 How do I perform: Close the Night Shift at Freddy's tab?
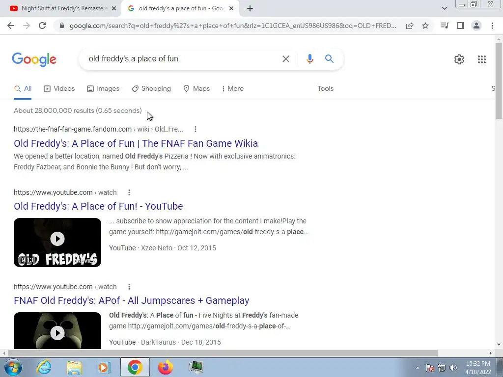click(114, 9)
